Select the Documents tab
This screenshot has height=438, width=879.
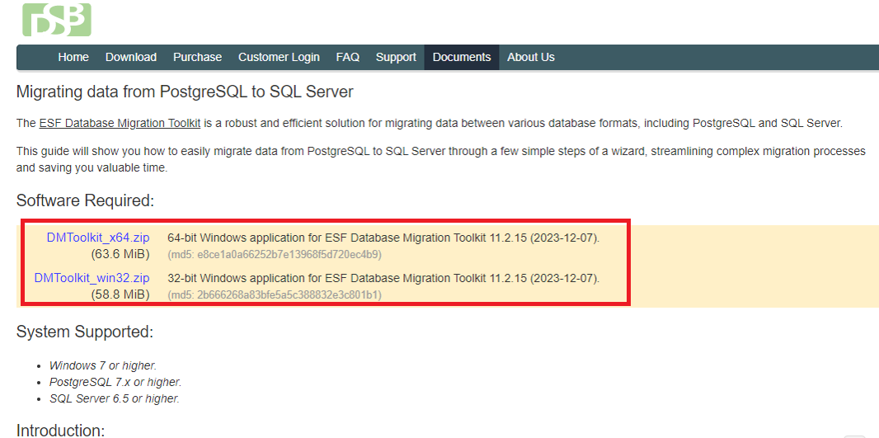[462, 57]
